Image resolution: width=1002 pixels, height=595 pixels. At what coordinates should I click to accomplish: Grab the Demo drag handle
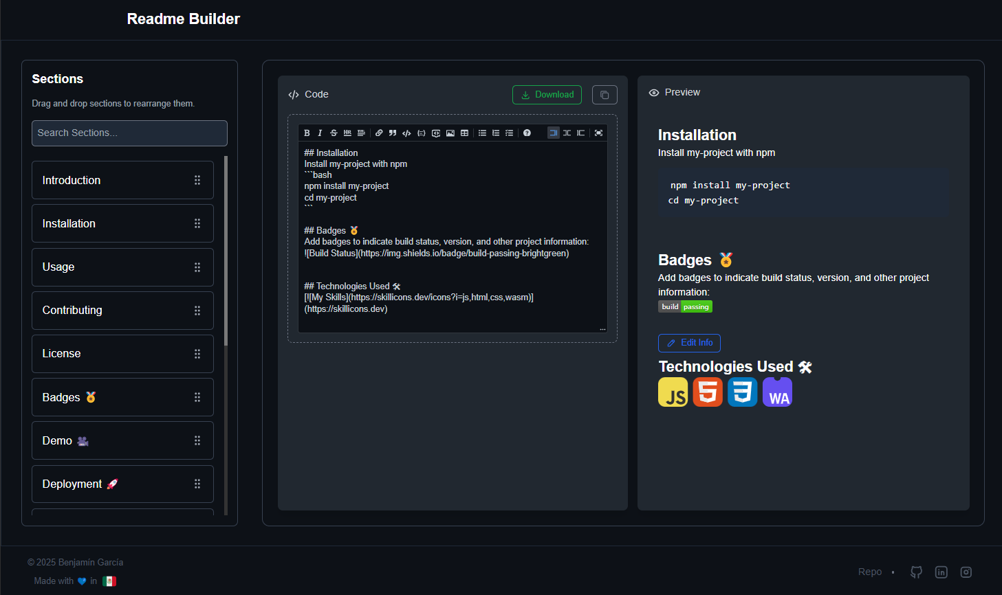197,440
